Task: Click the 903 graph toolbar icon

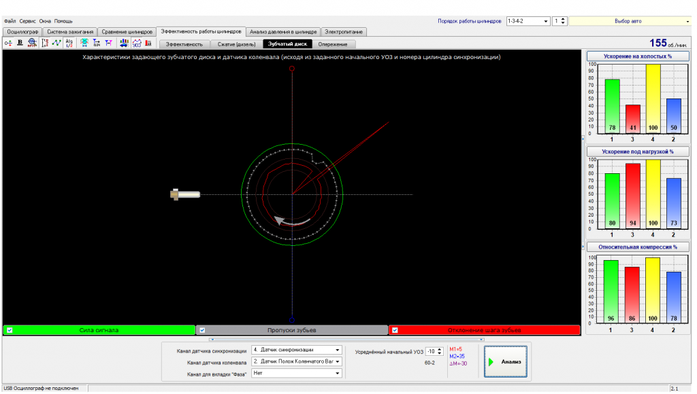Action: pos(136,43)
